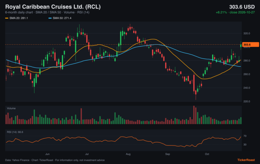Click the tallest red volume bar in September
Image resolution: width=260 pixels, height=164 pixels.
pos(194,115)
